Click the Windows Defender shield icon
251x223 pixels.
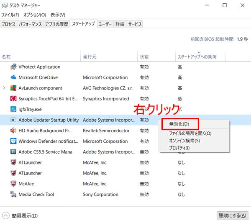coord(13,141)
